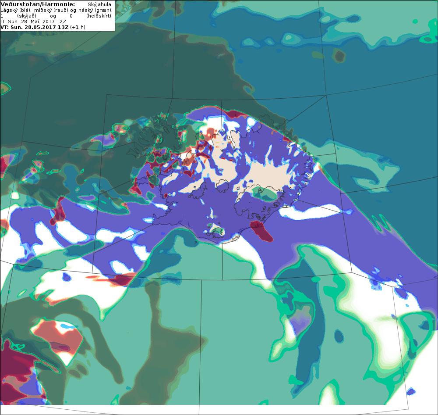Click the '(+1 h)' forecast offset text
This screenshot has width=438, height=415.
click(78, 27)
